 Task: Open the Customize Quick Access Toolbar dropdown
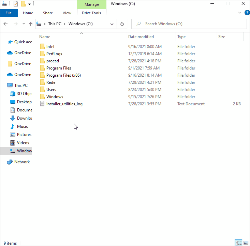(29, 4)
